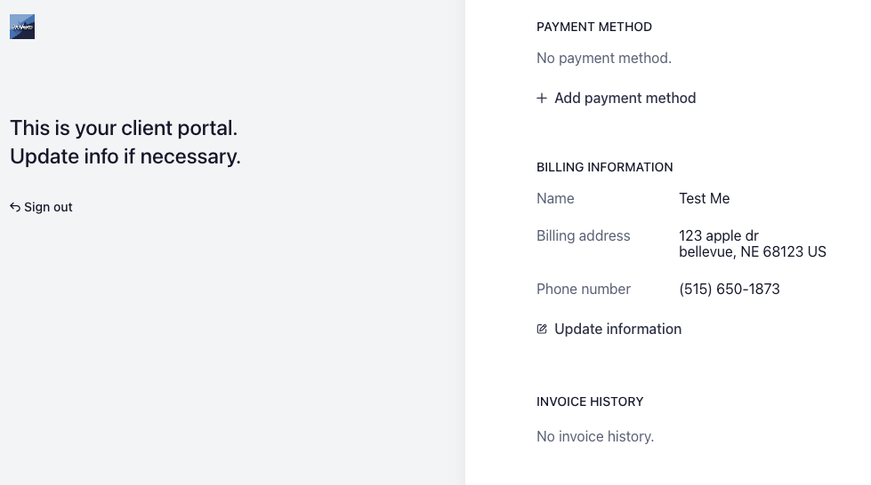Click the Invoice History section heading
Viewport: 871px width, 485px height.
(x=590, y=402)
